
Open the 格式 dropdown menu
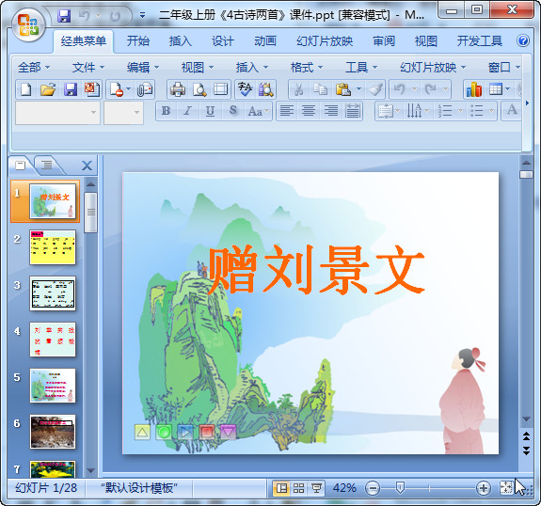pyautogui.click(x=307, y=68)
